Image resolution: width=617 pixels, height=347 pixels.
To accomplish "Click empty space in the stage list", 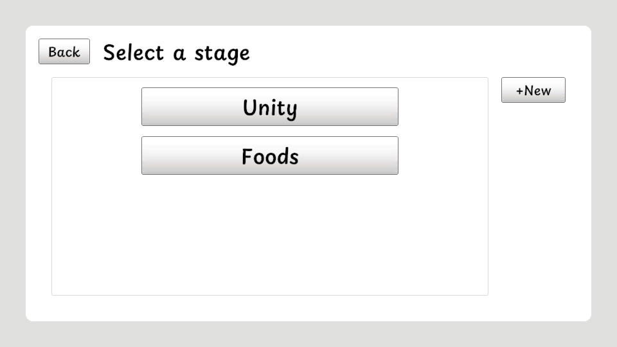I will [x=270, y=238].
